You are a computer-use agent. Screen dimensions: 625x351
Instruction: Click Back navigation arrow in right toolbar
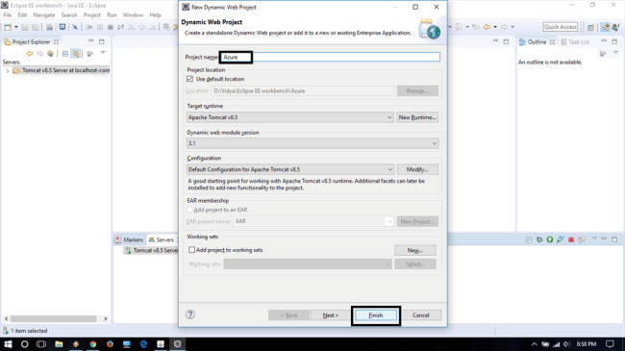pyautogui.click(x=487, y=27)
